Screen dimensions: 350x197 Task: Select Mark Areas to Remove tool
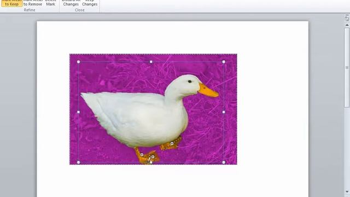33,3
